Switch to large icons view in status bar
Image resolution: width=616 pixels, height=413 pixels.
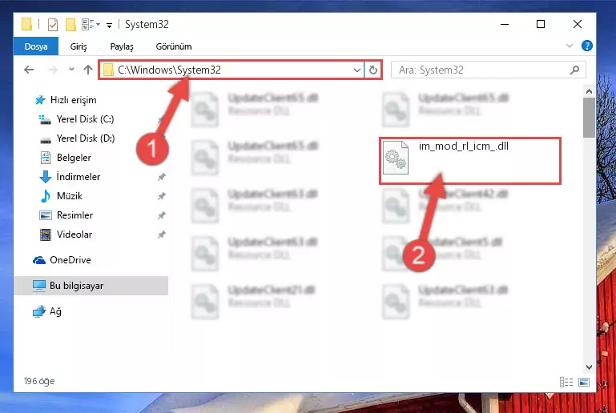click(584, 382)
